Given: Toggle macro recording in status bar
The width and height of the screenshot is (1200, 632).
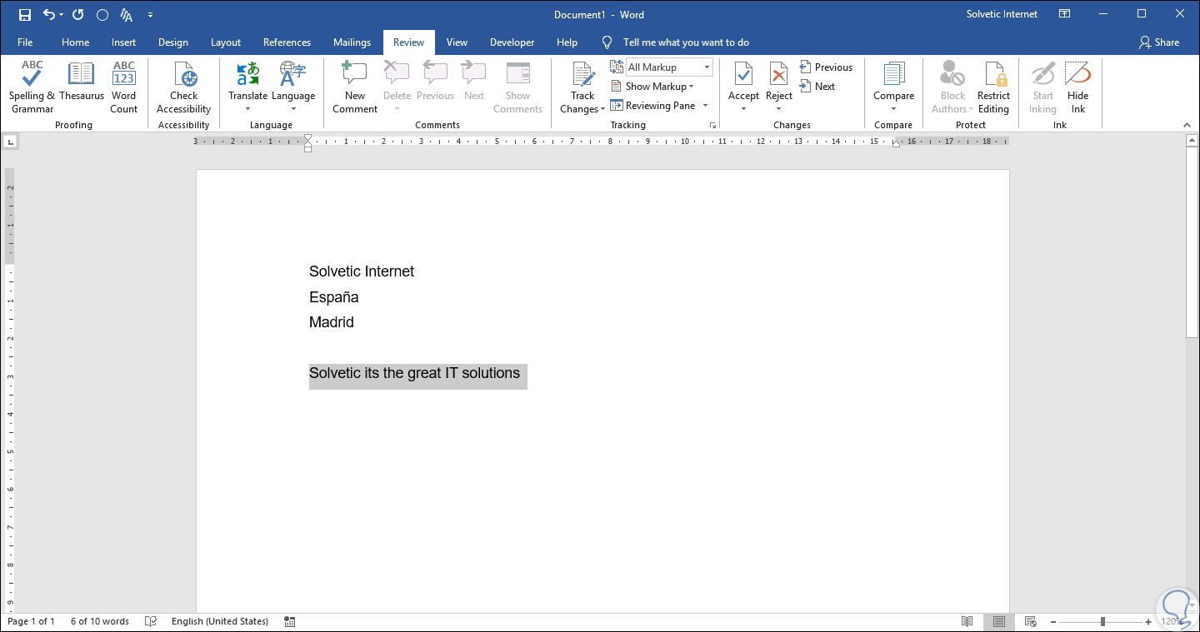Looking at the screenshot, I should tap(290, 621).
